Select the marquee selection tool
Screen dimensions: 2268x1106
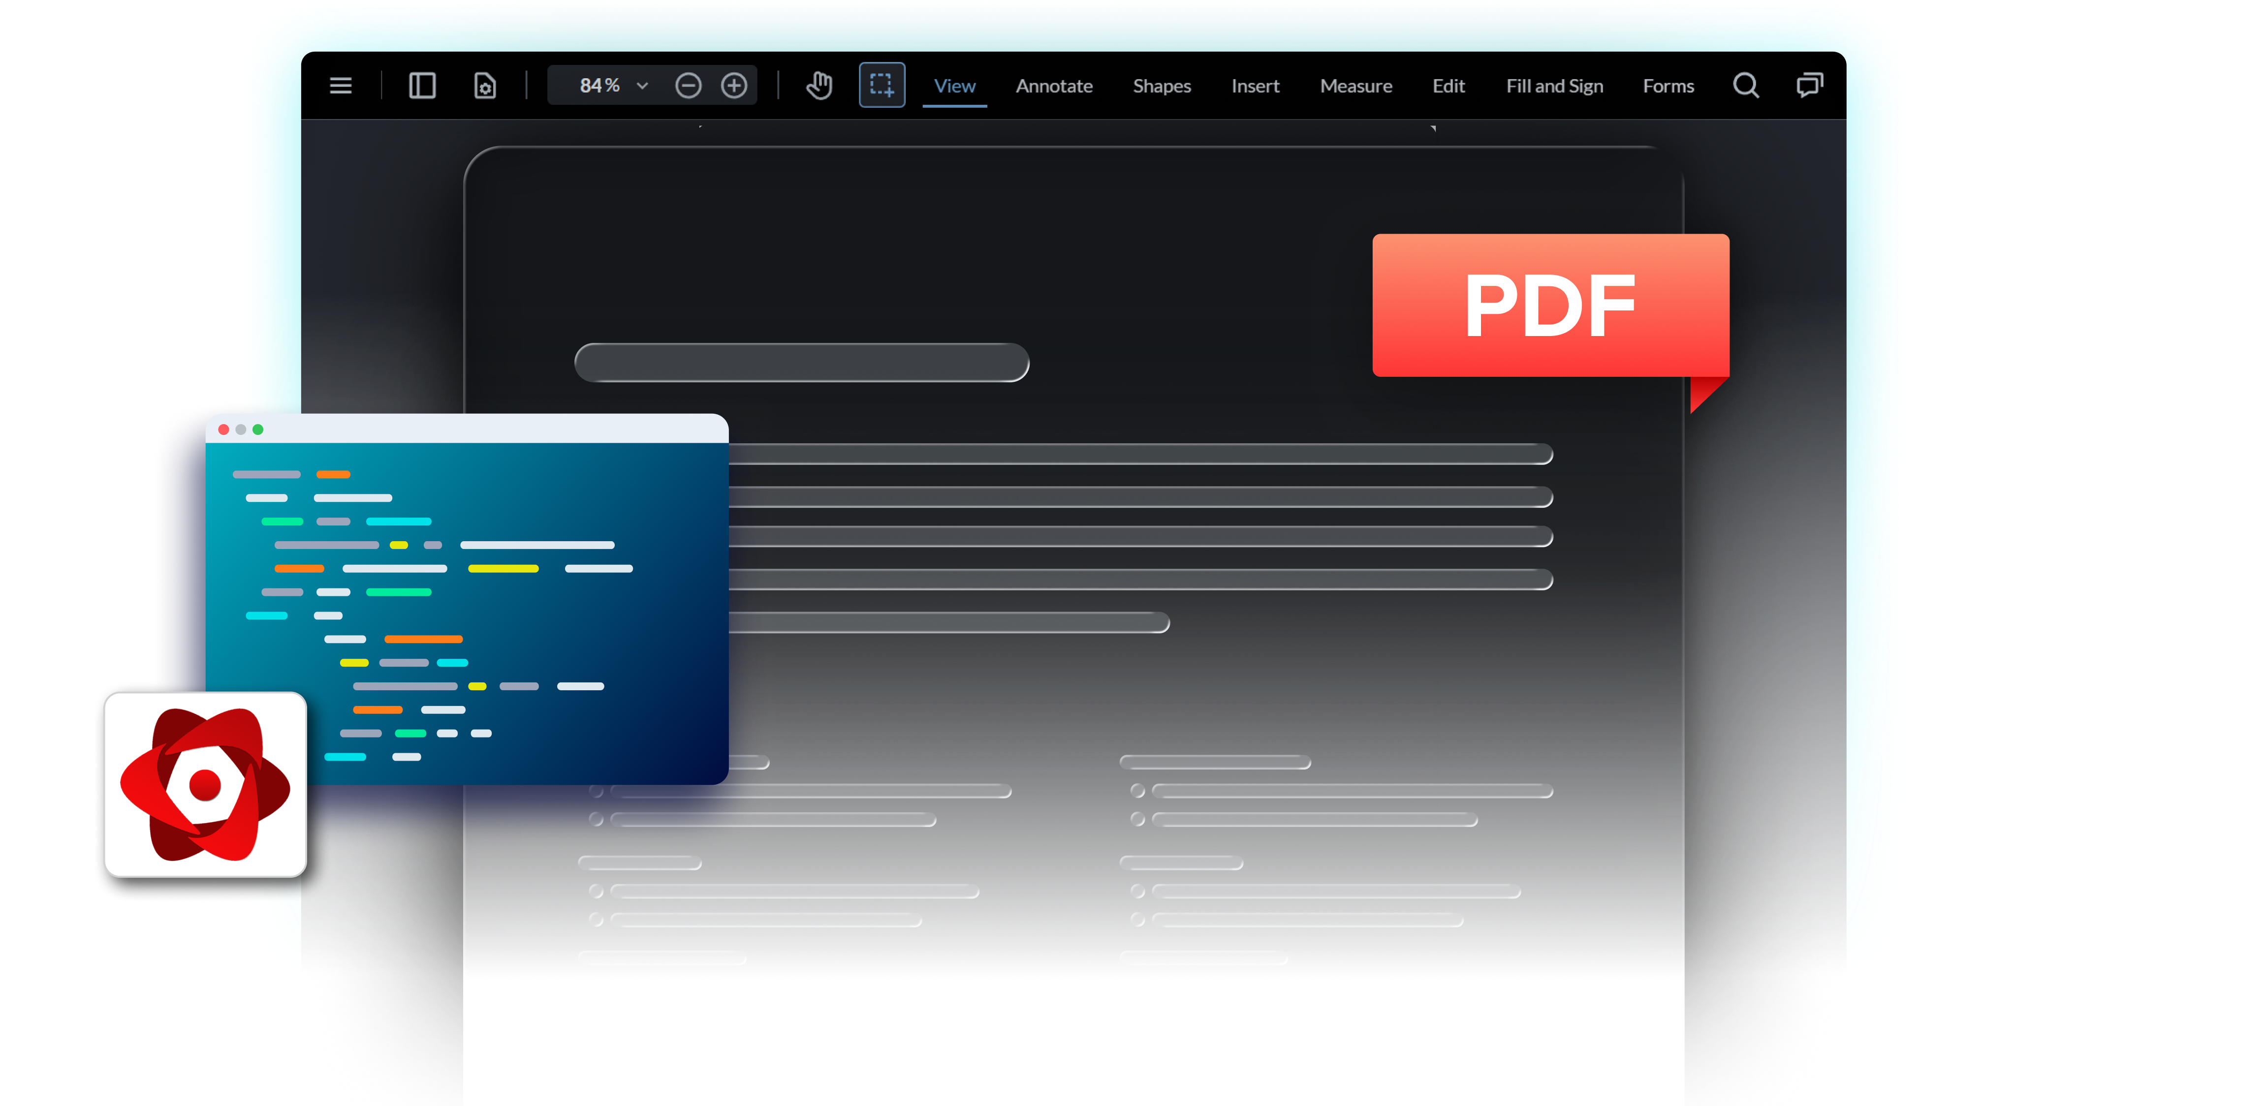click(x=882, y=85)
